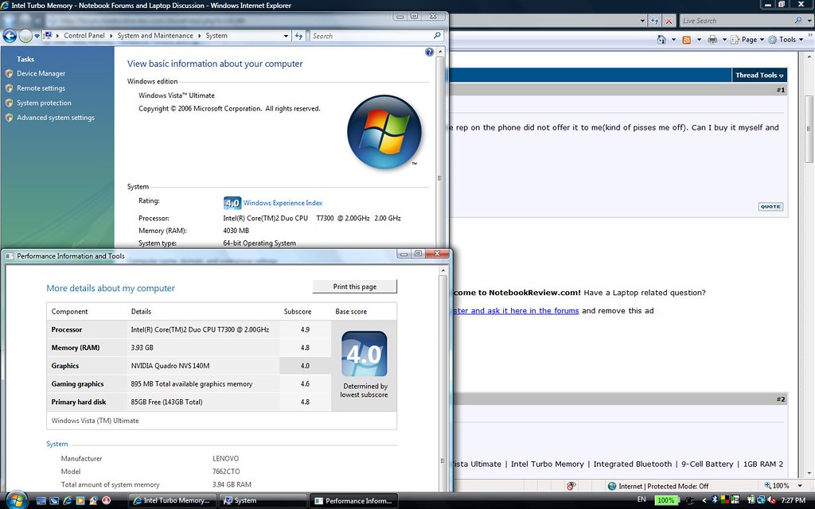The height and width of the screenshot is (509, 815).
Task: Open the Home button dropdown arrow
Action: 673,40
